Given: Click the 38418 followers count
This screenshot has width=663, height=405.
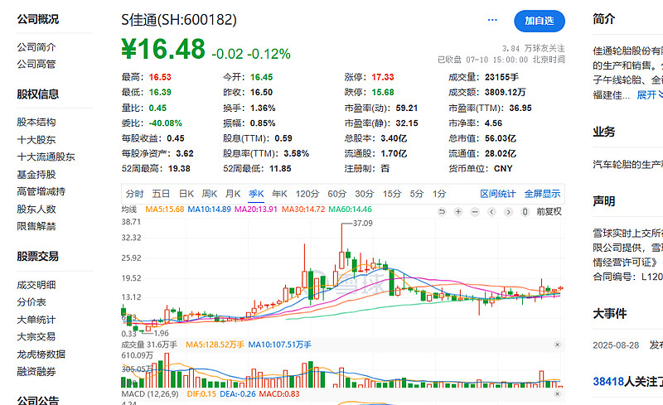Looking at the screenshot, I should tap(608, 382).
